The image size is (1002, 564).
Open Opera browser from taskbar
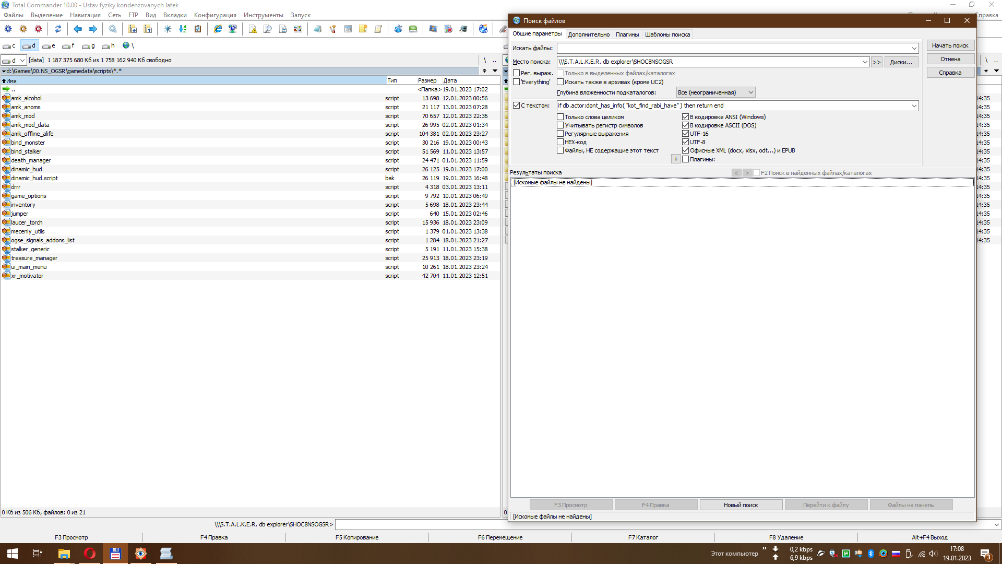90,554
